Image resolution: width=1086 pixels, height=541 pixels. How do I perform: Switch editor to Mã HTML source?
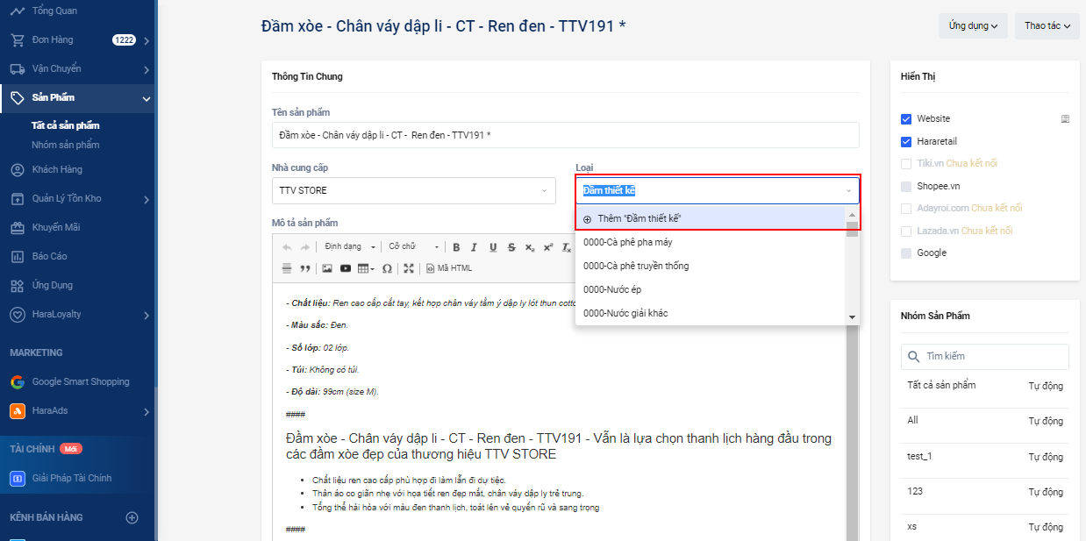(x=449, y=268)
